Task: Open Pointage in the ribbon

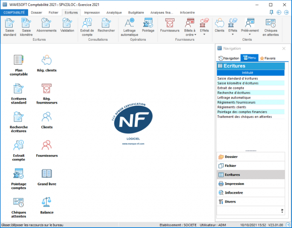Action: 148,25
